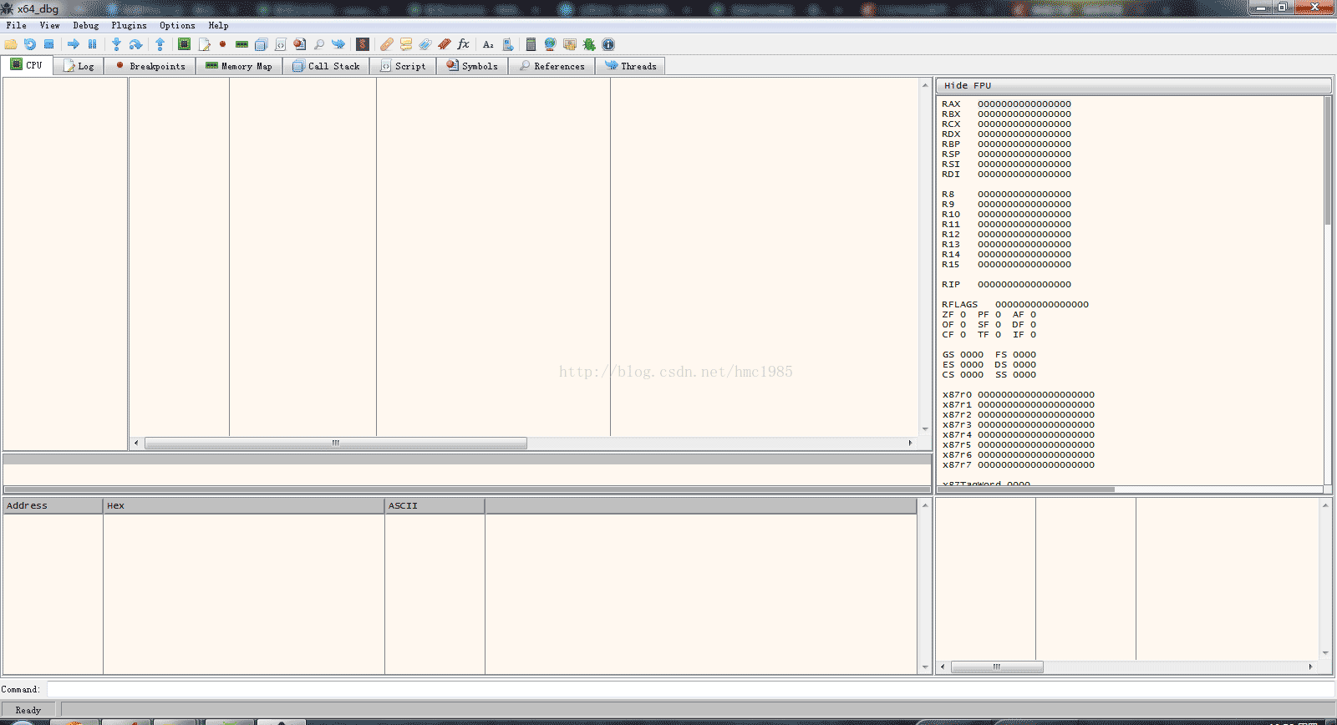Switch to the Symbols tab
Viewport: 1337px width, 725px height.
coord(472,66)
